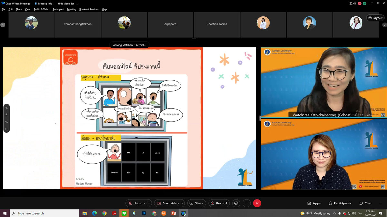This screenshot has width=387, height=217.
Task: Toggle Start video camera button
Action: click(167, 203)
